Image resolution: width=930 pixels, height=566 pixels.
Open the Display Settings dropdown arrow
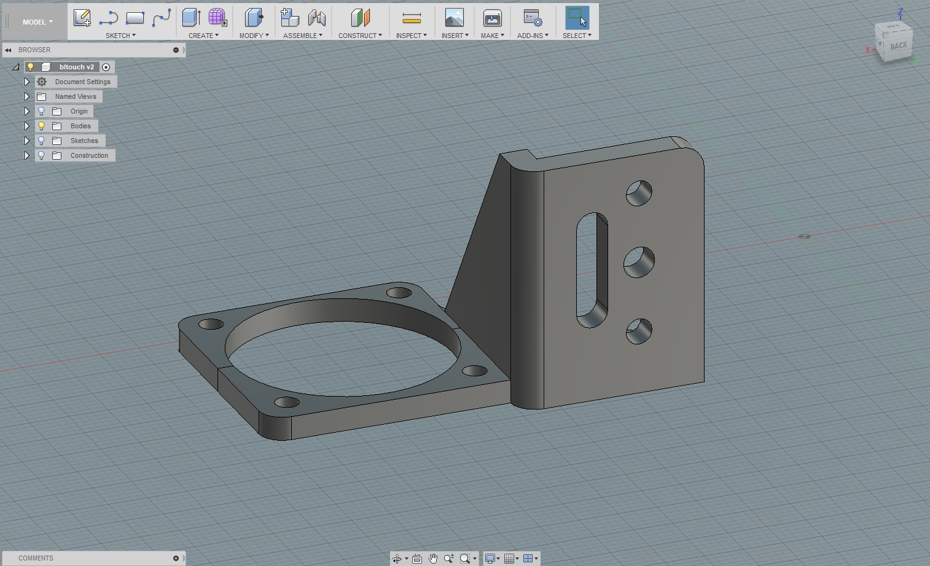pyautogui.click(x=498, y=559)
